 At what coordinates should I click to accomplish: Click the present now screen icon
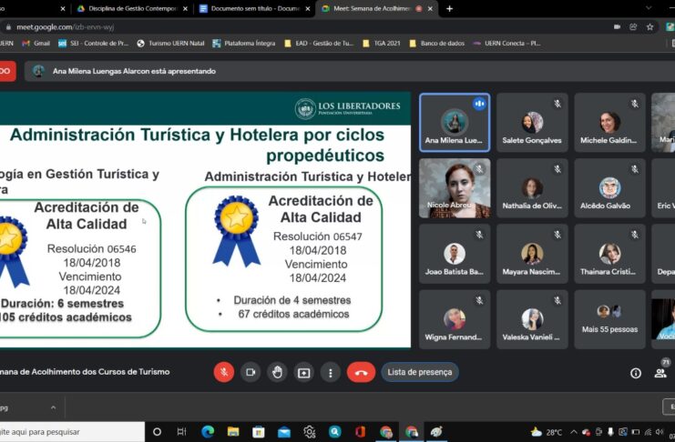[x=304, y=372]
